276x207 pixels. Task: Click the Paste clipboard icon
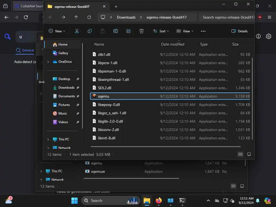(102, 31)
